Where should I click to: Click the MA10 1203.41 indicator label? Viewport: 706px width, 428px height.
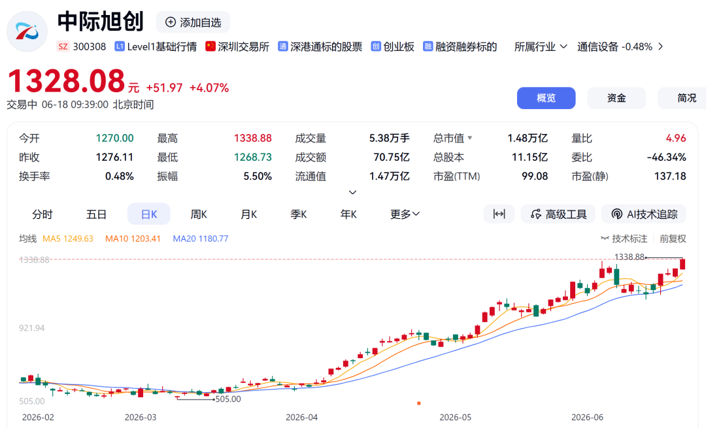click(x=133, y=239)
